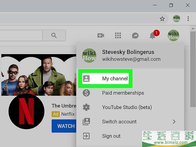
Task: Open the share messages arrow icon
Action: (x=135, y=35)
